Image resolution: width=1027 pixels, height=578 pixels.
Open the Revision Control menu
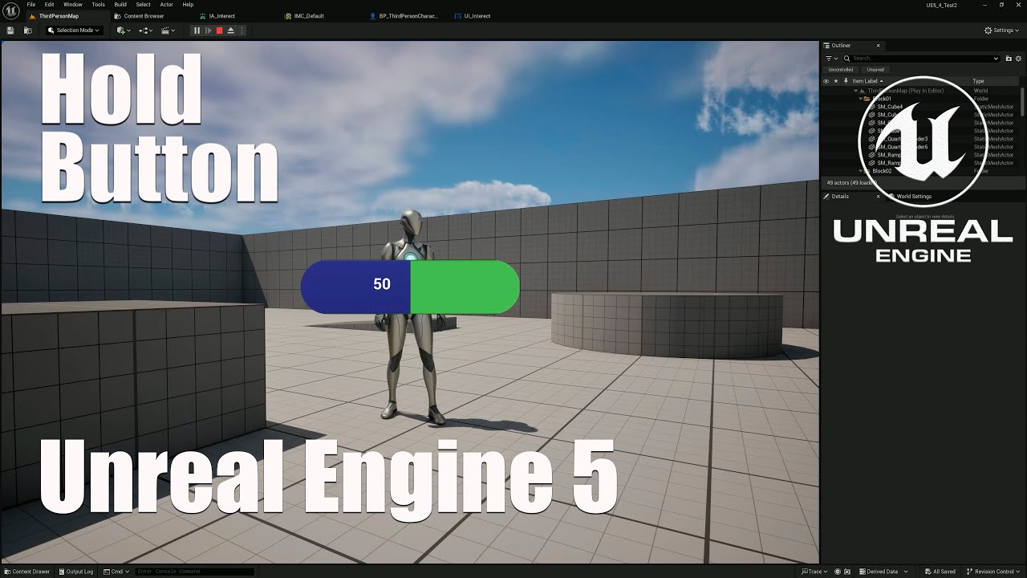click(x=995, y=572)
